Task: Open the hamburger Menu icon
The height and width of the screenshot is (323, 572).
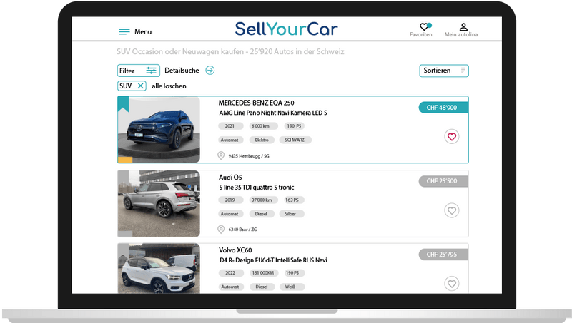Action: click(x=124, y=32)
